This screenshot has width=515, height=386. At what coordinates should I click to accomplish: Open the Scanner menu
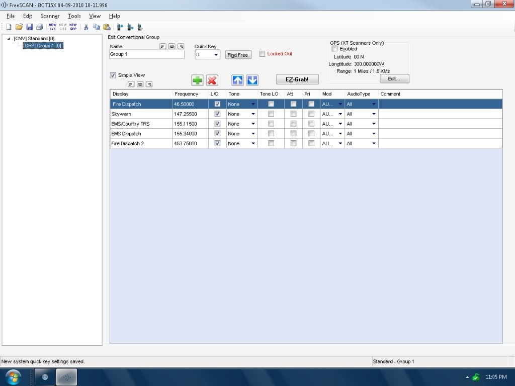[x=50, y=16]
